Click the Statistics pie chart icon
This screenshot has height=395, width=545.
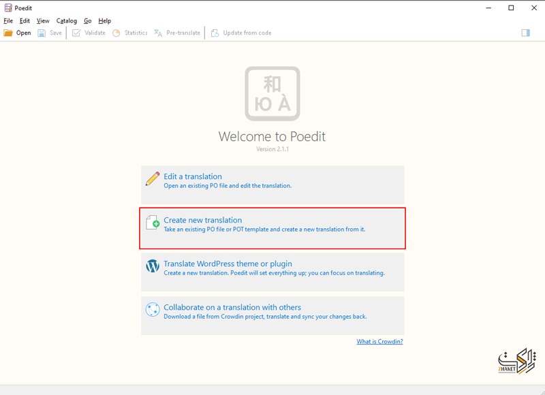[116, 33]
